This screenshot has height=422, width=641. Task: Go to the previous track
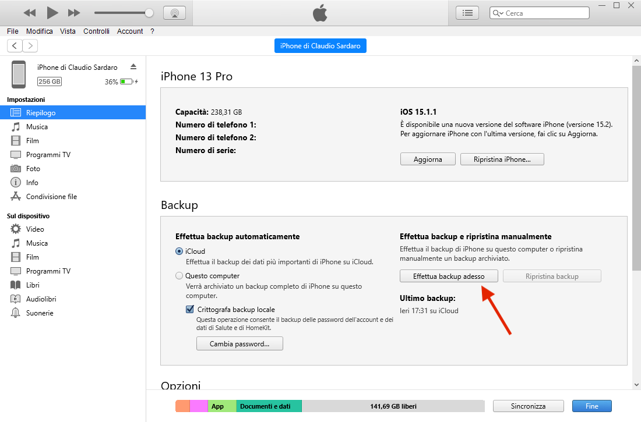30,12
